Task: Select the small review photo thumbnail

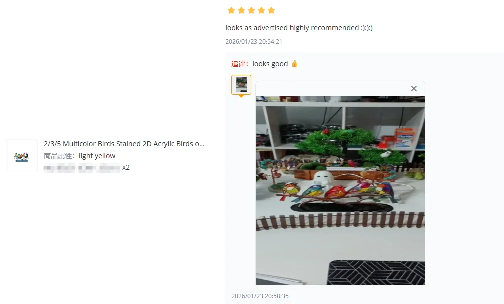Action: coord(241,85)
